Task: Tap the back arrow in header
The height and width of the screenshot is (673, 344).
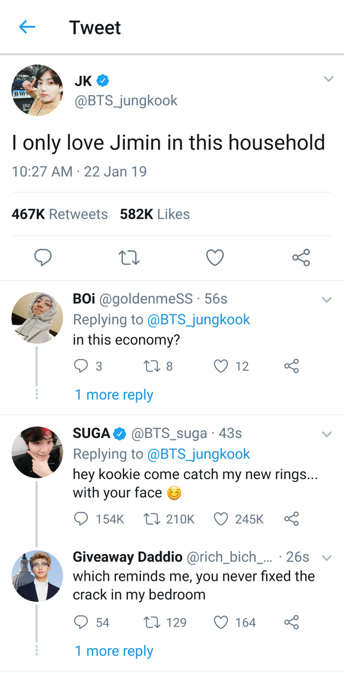Action: [27, 27]
